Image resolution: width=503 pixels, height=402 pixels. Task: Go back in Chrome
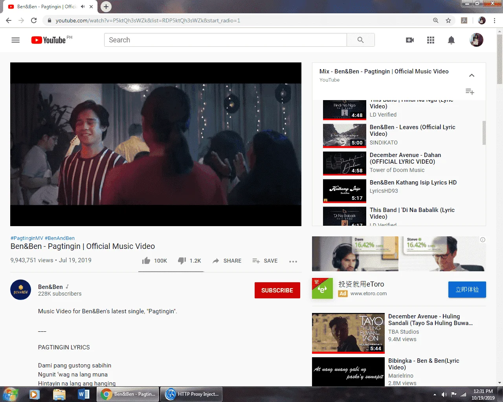(9, 20)
